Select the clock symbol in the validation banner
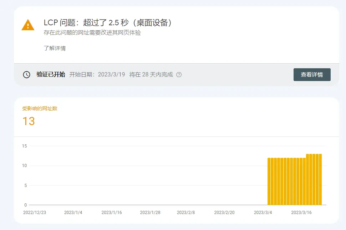 (26, 75)
